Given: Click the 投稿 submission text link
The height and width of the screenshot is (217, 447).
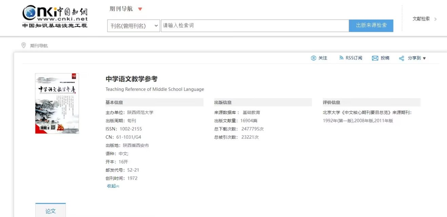Looking at the screenshot, I should [x=385, y=58].
